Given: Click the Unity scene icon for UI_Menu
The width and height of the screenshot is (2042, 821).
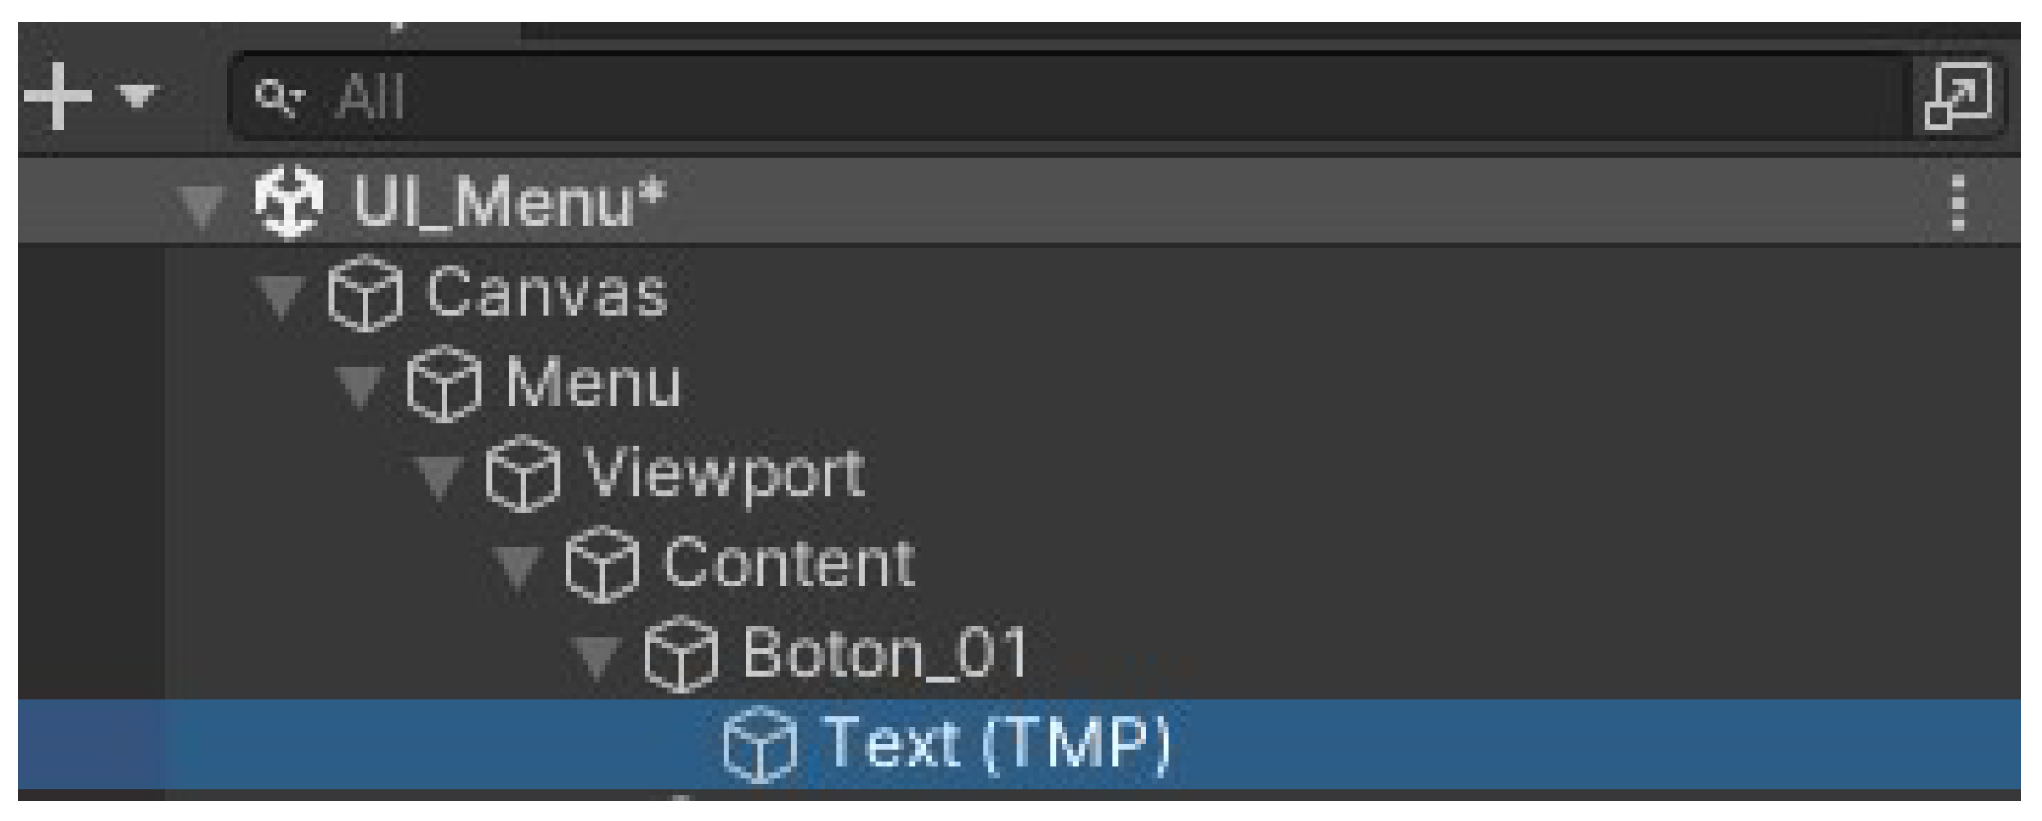Looking at the screenshot, I should pyautogui.click(x=288, y=202).
